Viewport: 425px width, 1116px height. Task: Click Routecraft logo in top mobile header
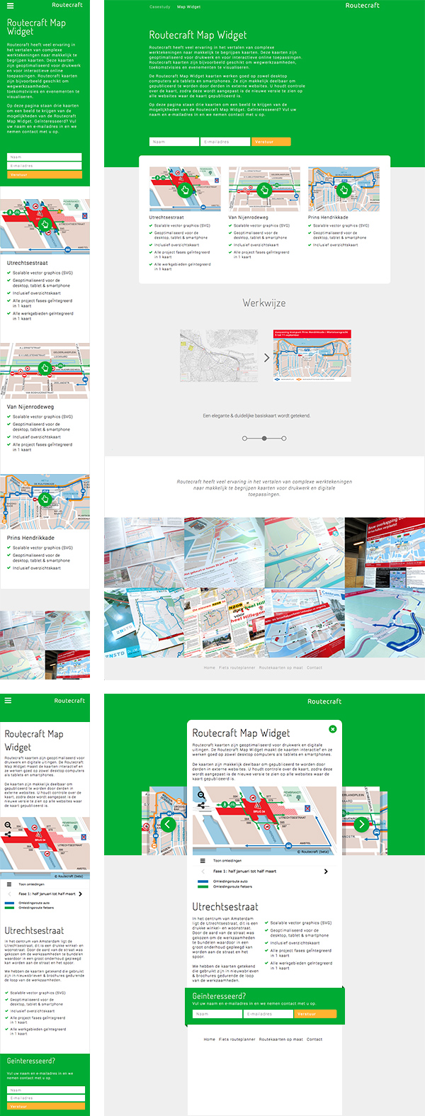[67, 5]
